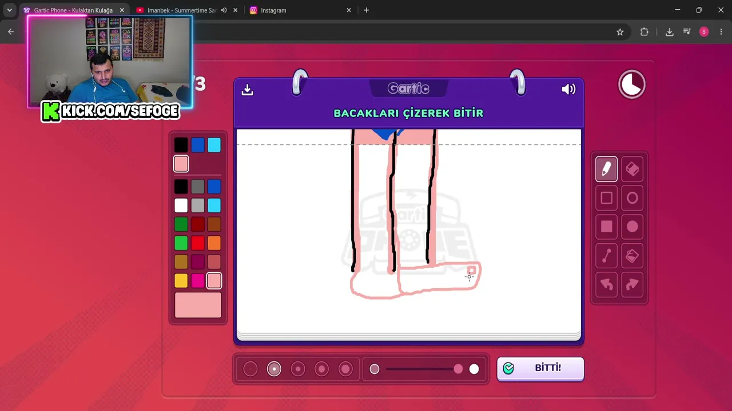Select the second brush size

[274, 369]
